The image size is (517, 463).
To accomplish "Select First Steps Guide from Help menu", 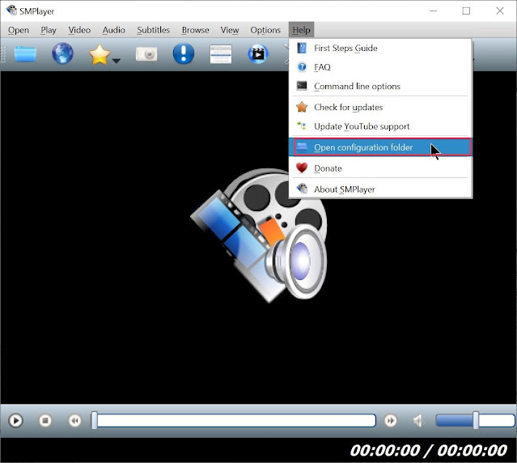I will 380,48.
